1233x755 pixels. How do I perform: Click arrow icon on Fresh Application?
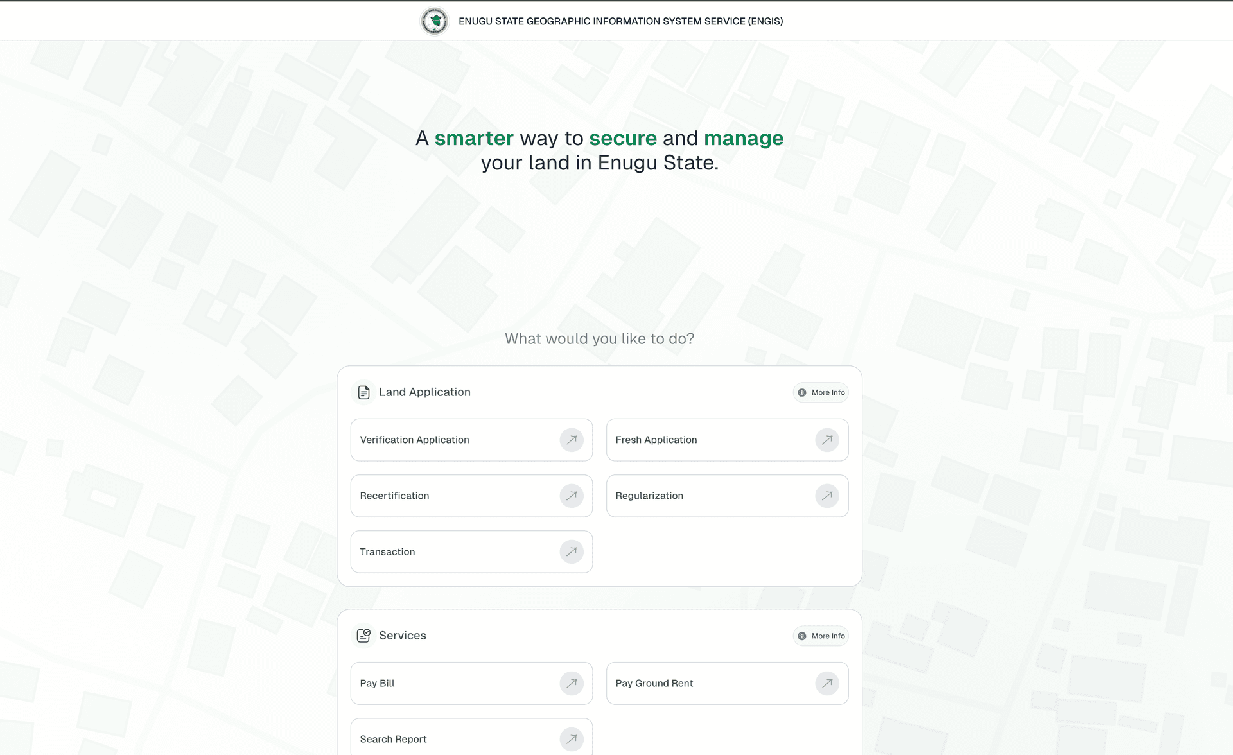[826, 440]
